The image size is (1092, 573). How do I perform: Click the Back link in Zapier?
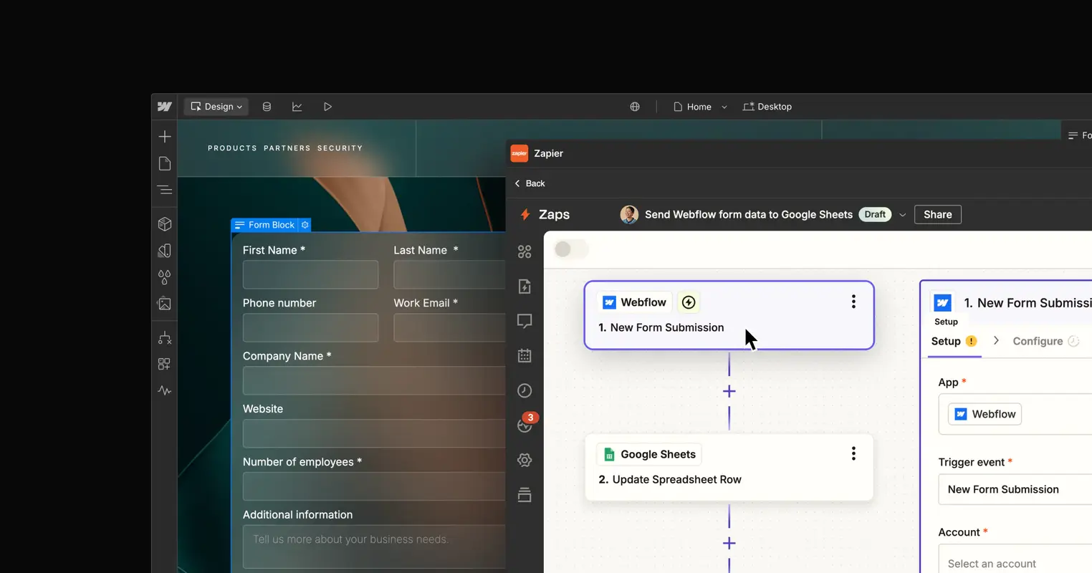[530, 183]
